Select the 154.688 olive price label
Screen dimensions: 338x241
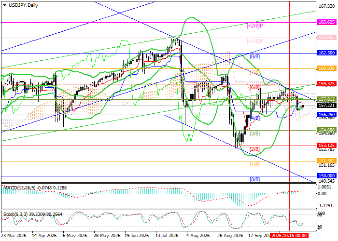point(327,130)
